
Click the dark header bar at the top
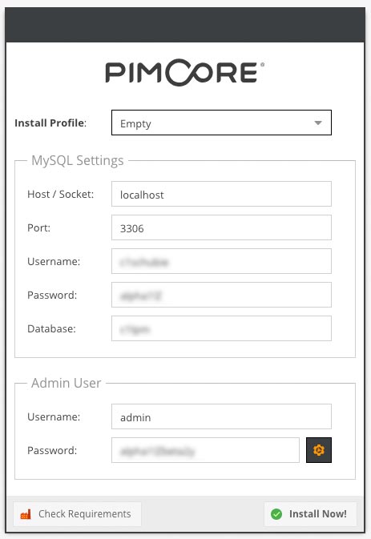[x=185, y=25]
